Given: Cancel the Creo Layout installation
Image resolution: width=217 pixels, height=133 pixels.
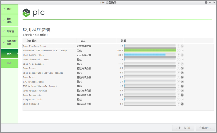Looking at the screenshot, I should (182, 77).
